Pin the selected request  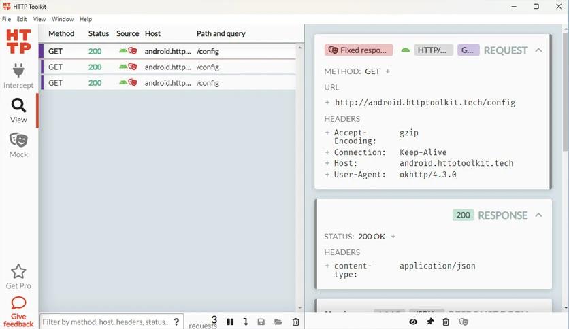430,322
